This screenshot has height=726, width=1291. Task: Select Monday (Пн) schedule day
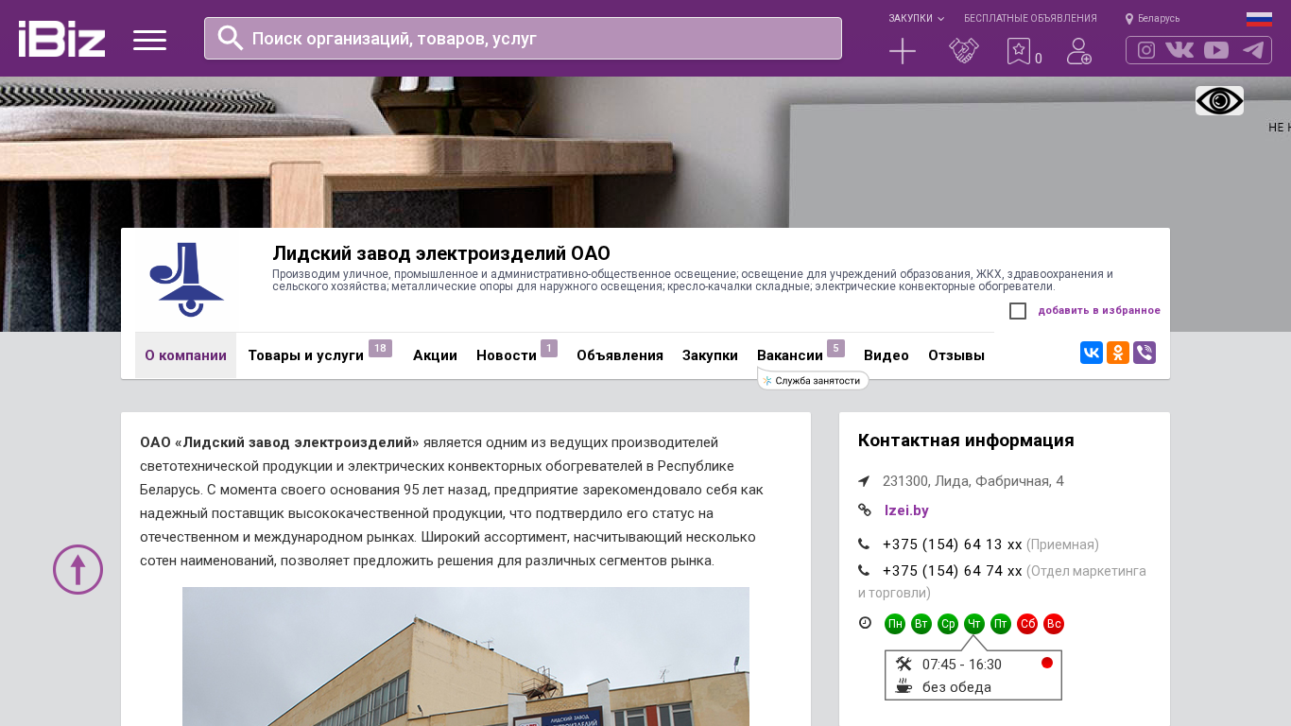pyautogui.click(x=895, y=624)
